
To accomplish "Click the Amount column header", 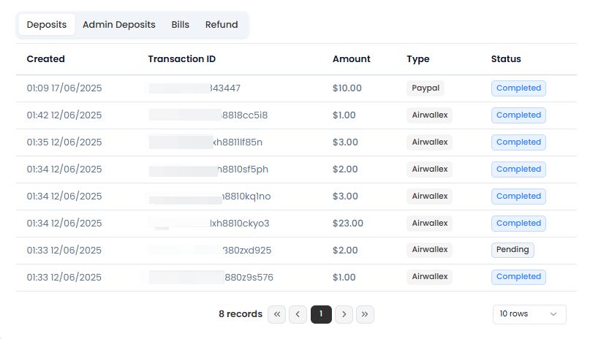I will click(352, 59).
